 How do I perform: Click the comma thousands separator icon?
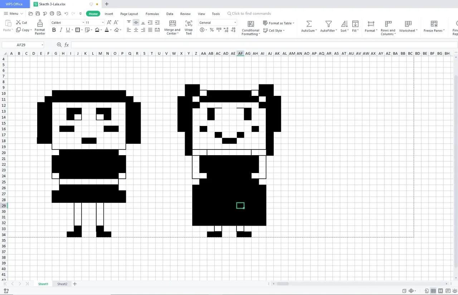[219, 30]
